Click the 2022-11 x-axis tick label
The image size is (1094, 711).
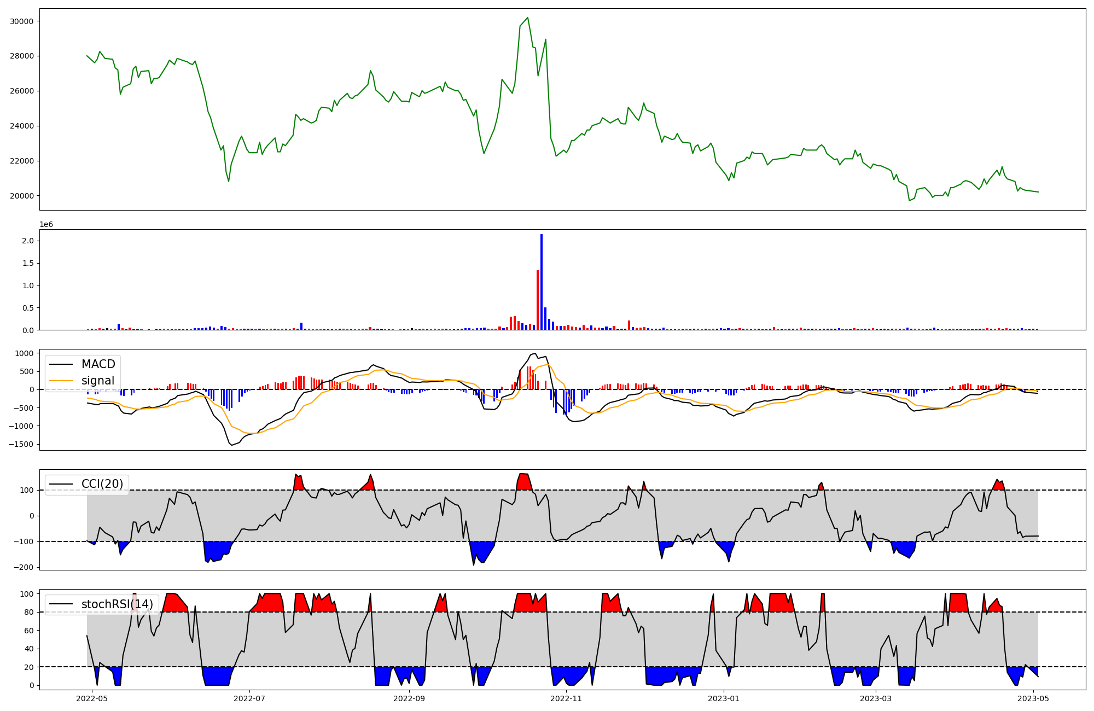click(566, 698)
